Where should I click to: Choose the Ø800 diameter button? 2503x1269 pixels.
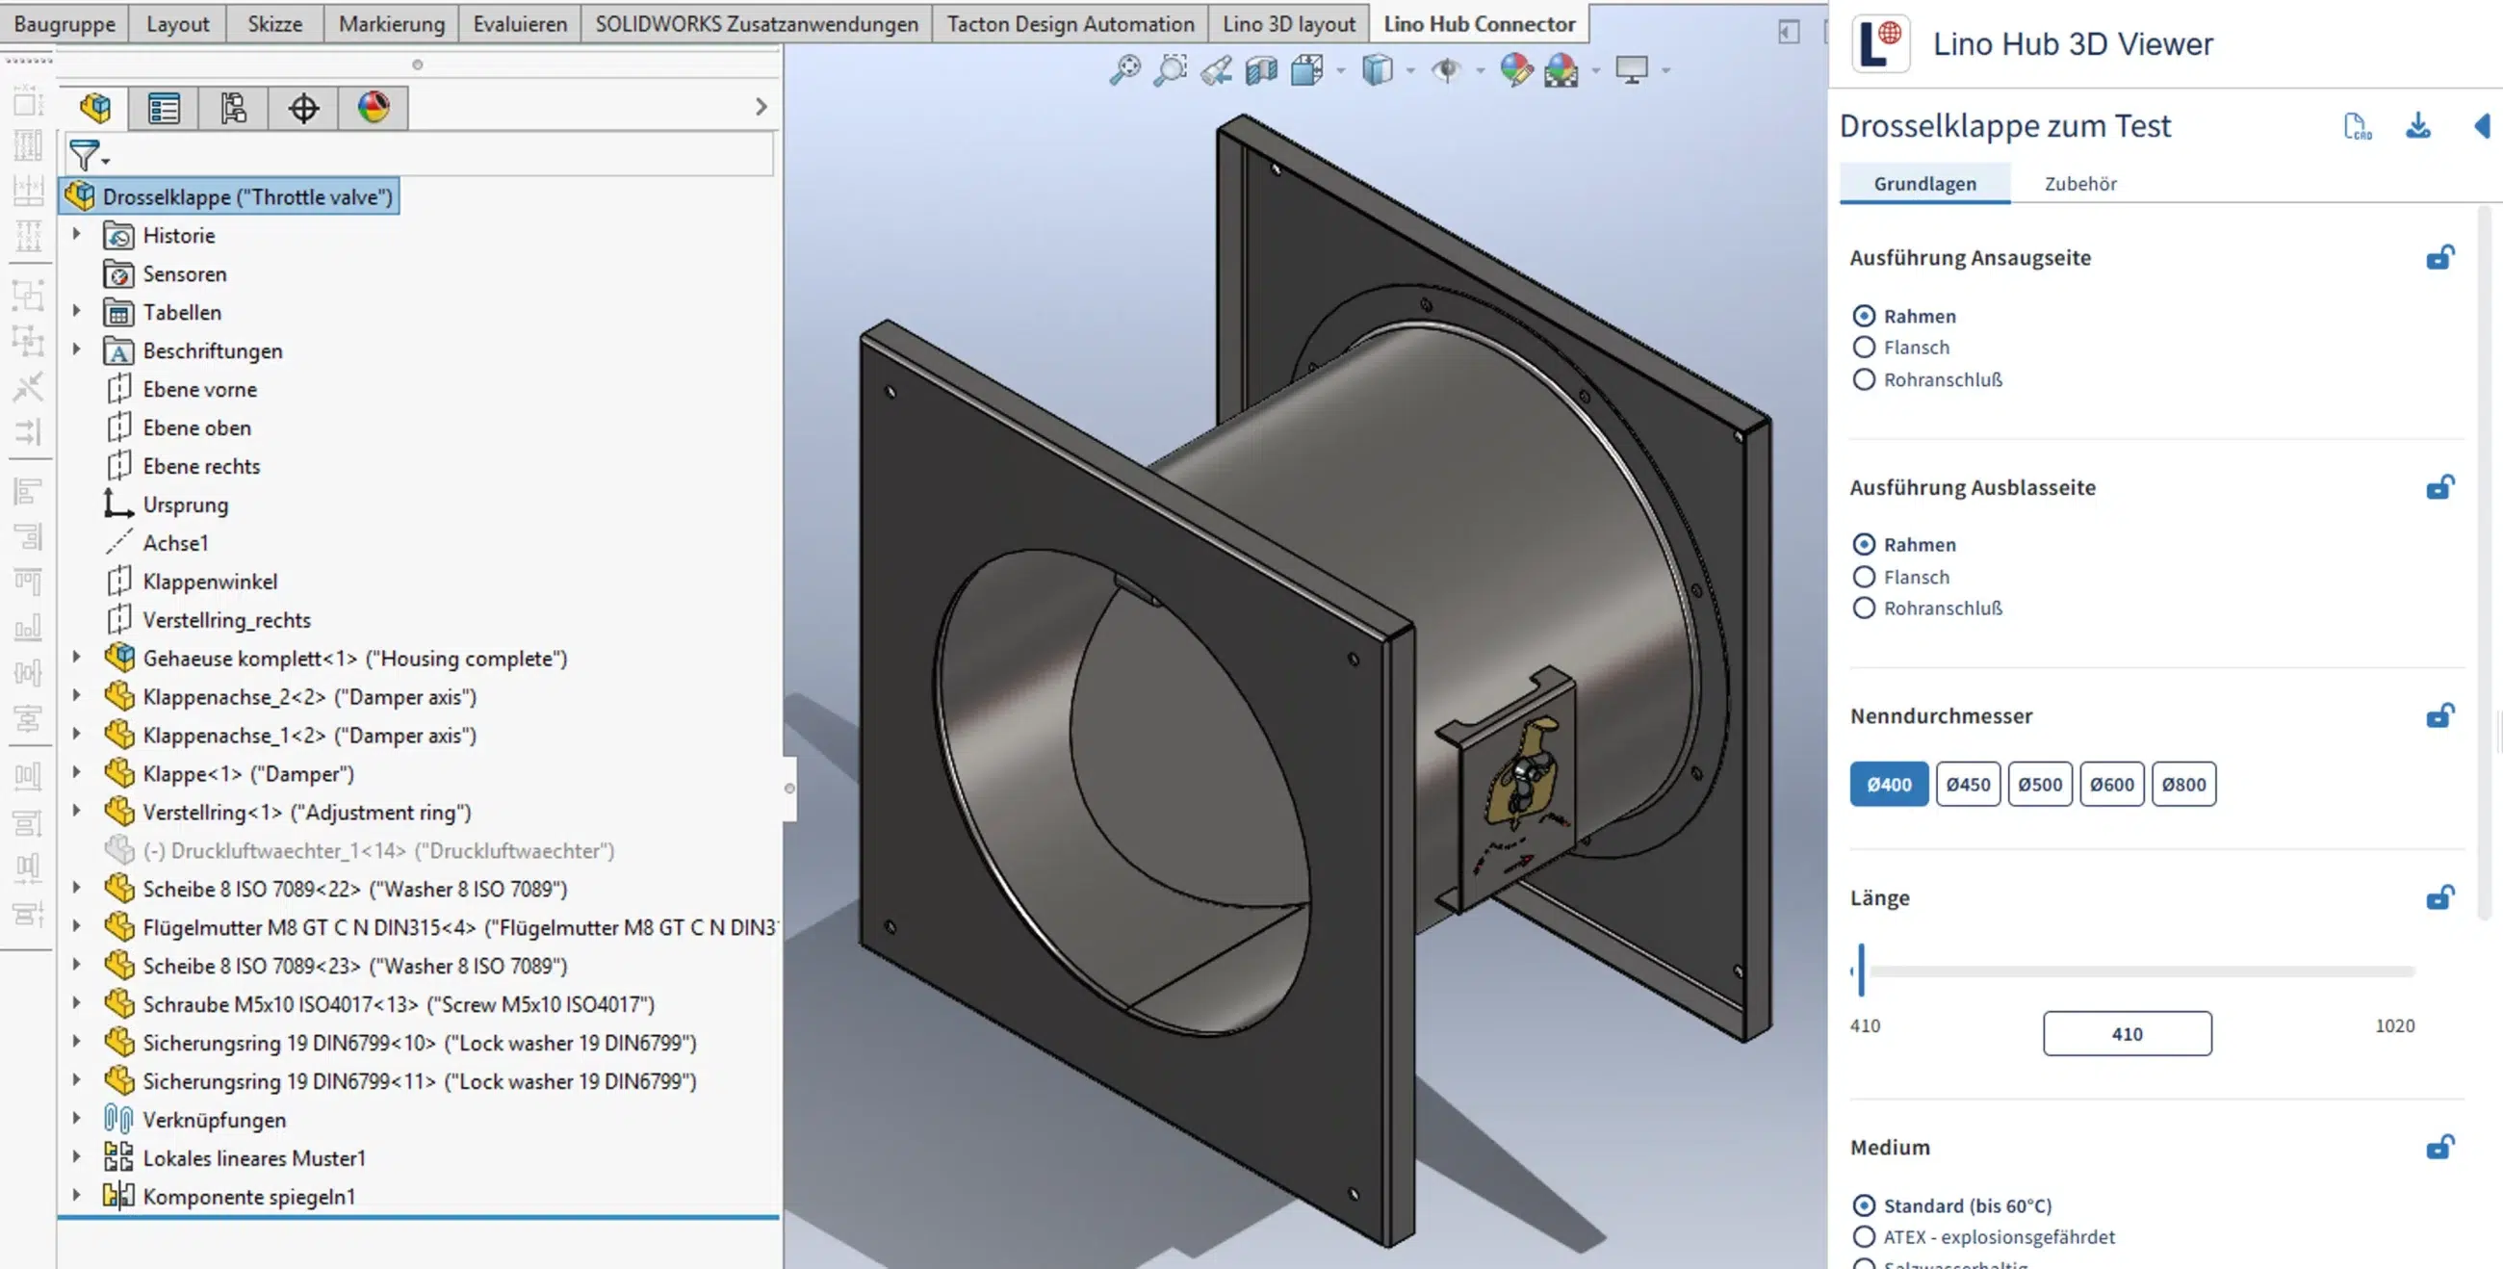tap(2183, 784)
